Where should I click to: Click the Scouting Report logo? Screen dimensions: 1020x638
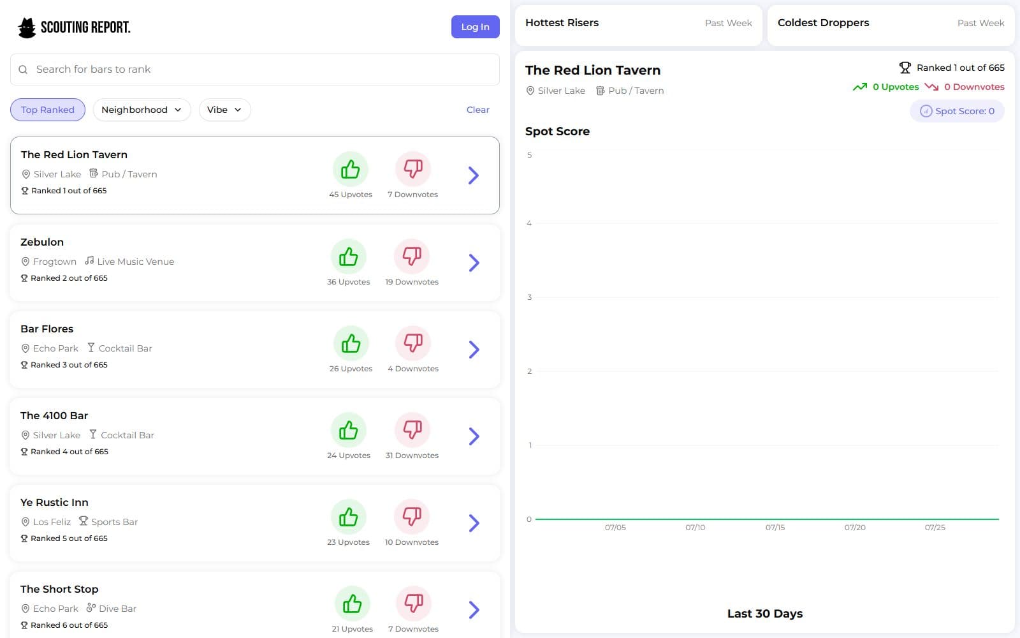[74, 27]
